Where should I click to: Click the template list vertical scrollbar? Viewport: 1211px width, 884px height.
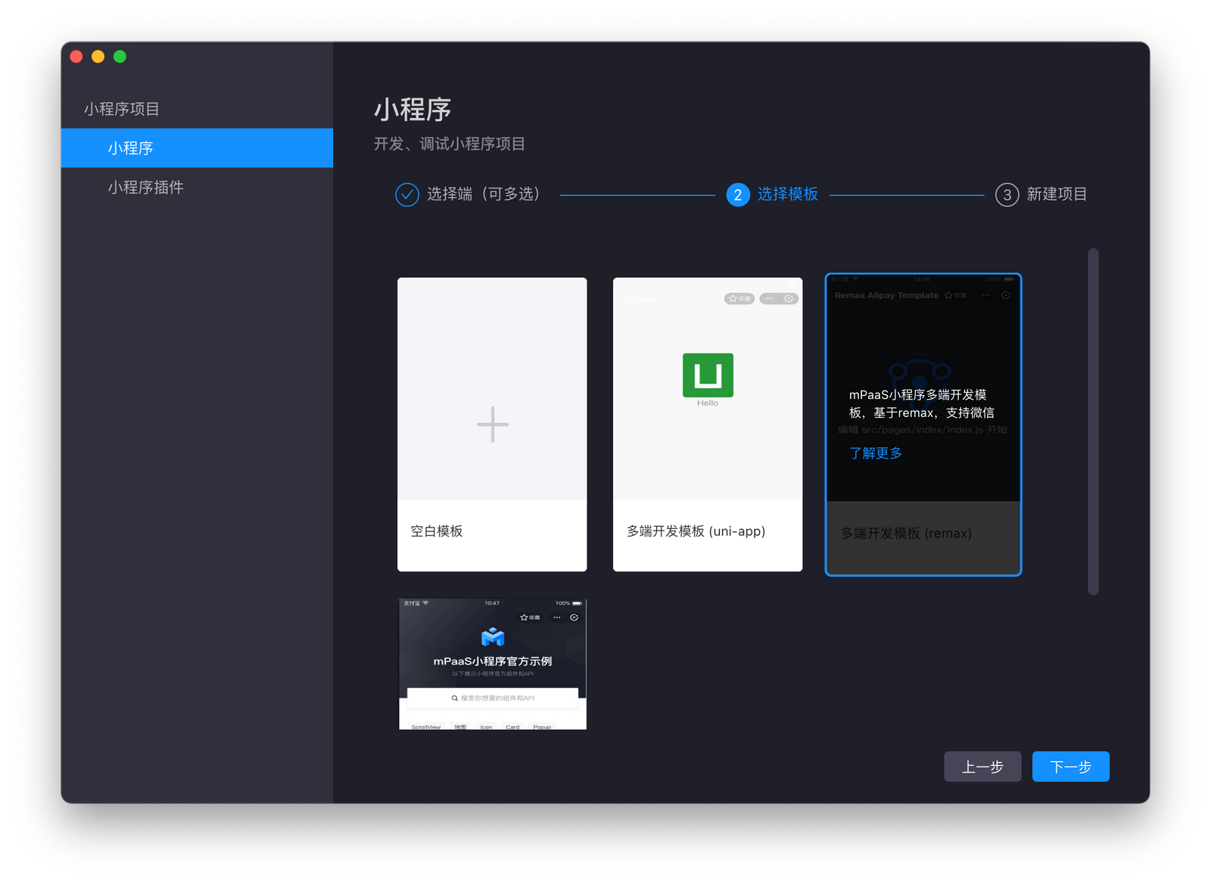coord(1093,422)
